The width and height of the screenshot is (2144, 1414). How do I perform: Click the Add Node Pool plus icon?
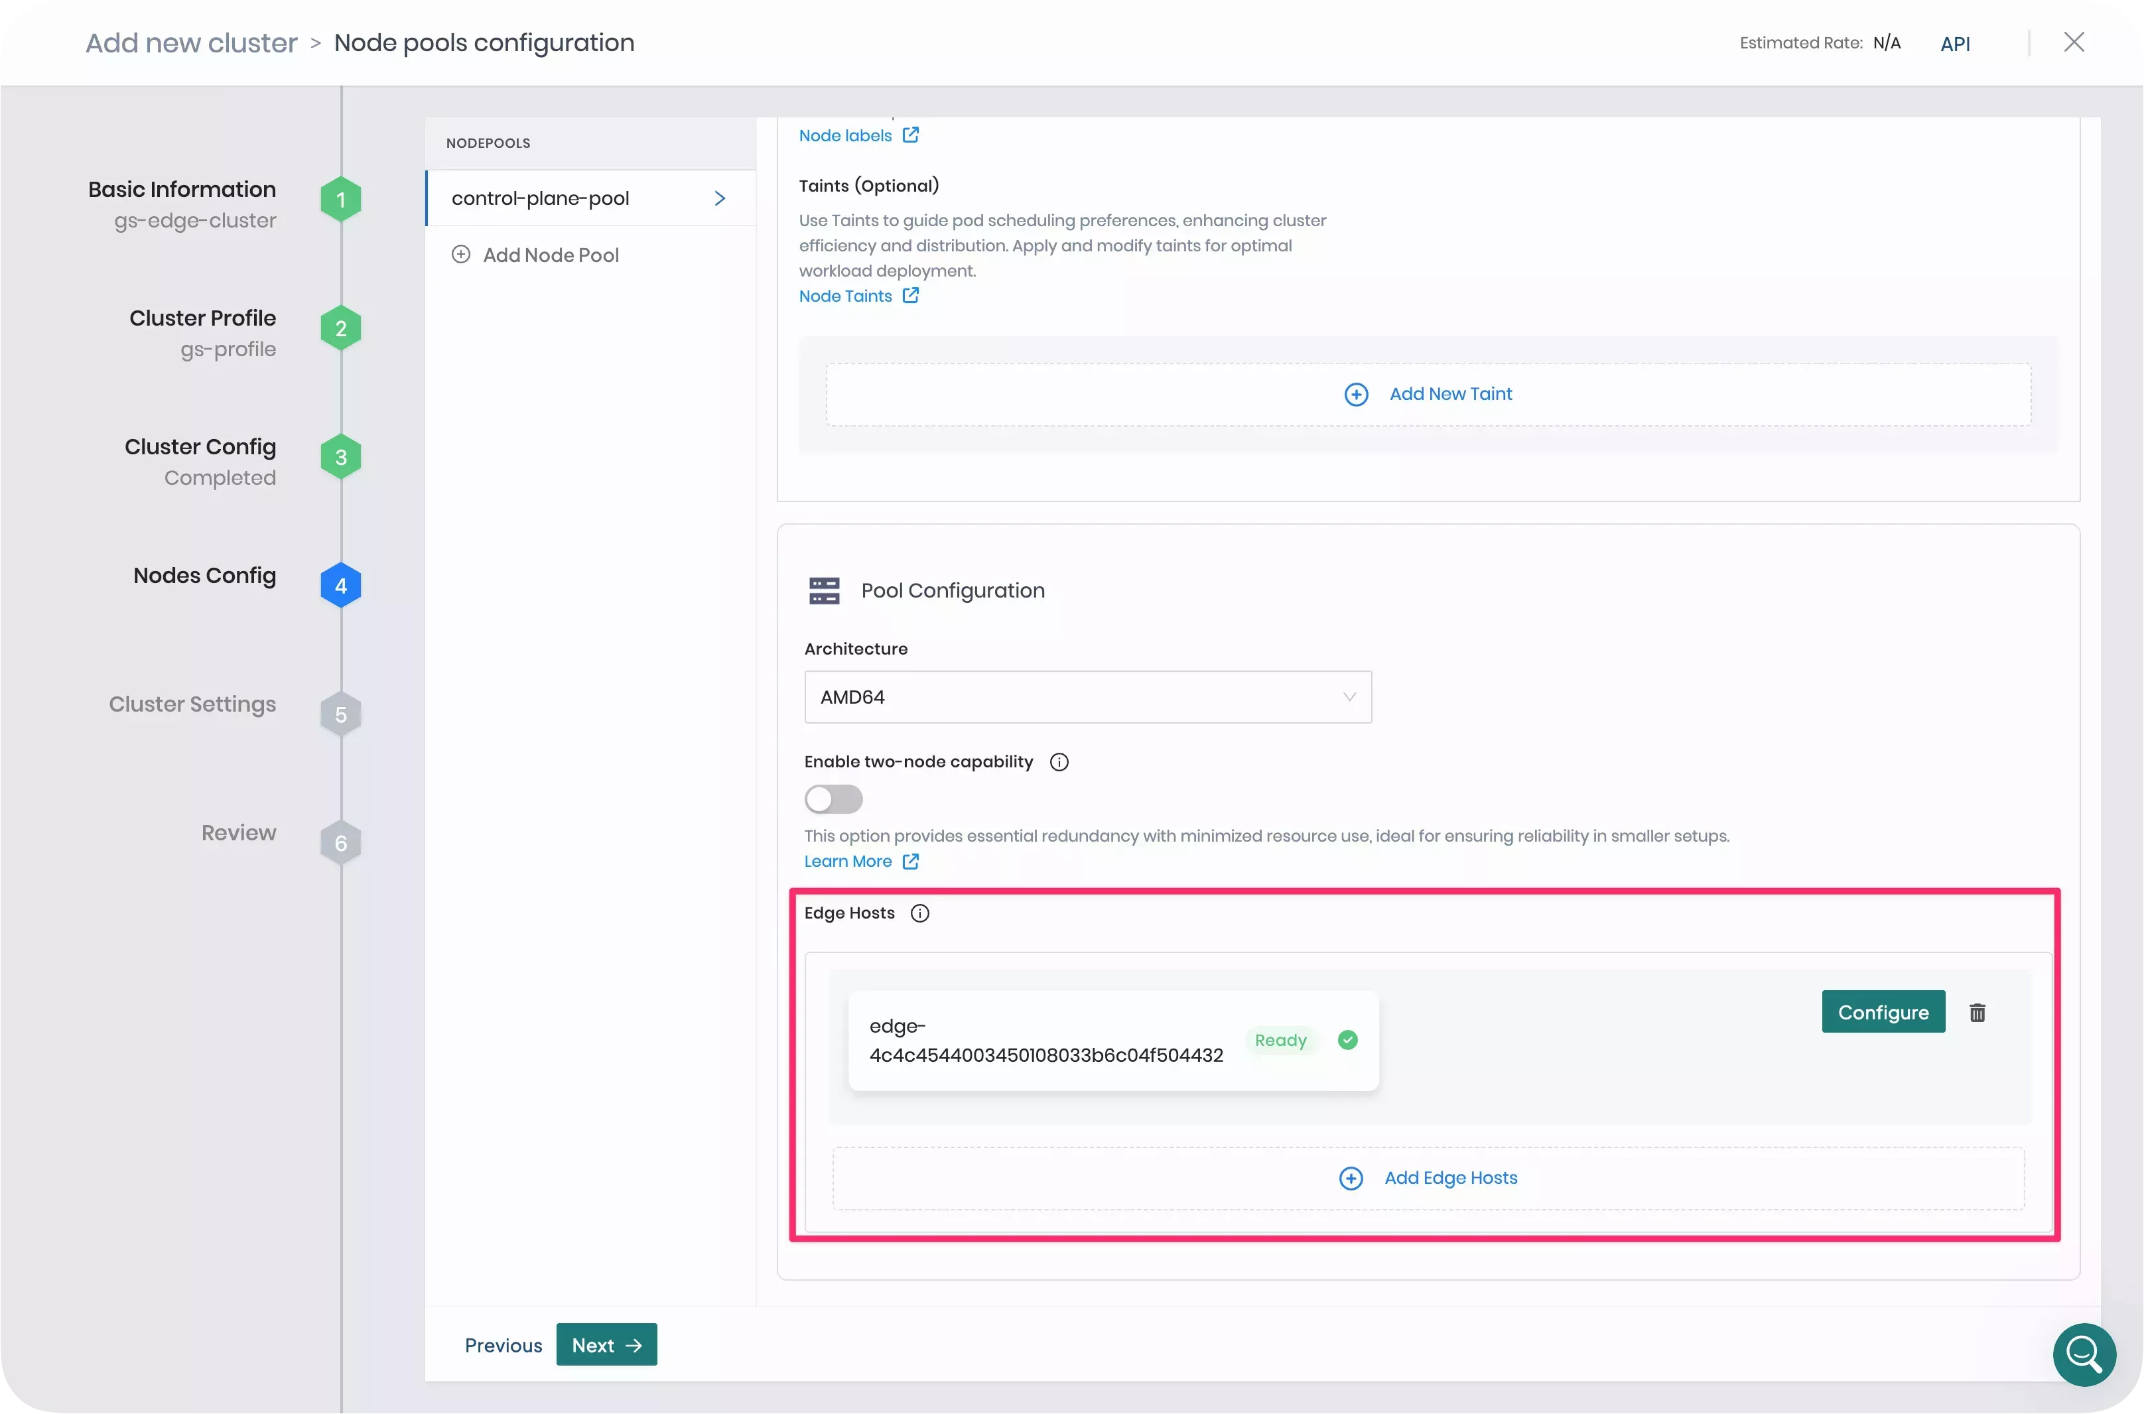[461, 254]
